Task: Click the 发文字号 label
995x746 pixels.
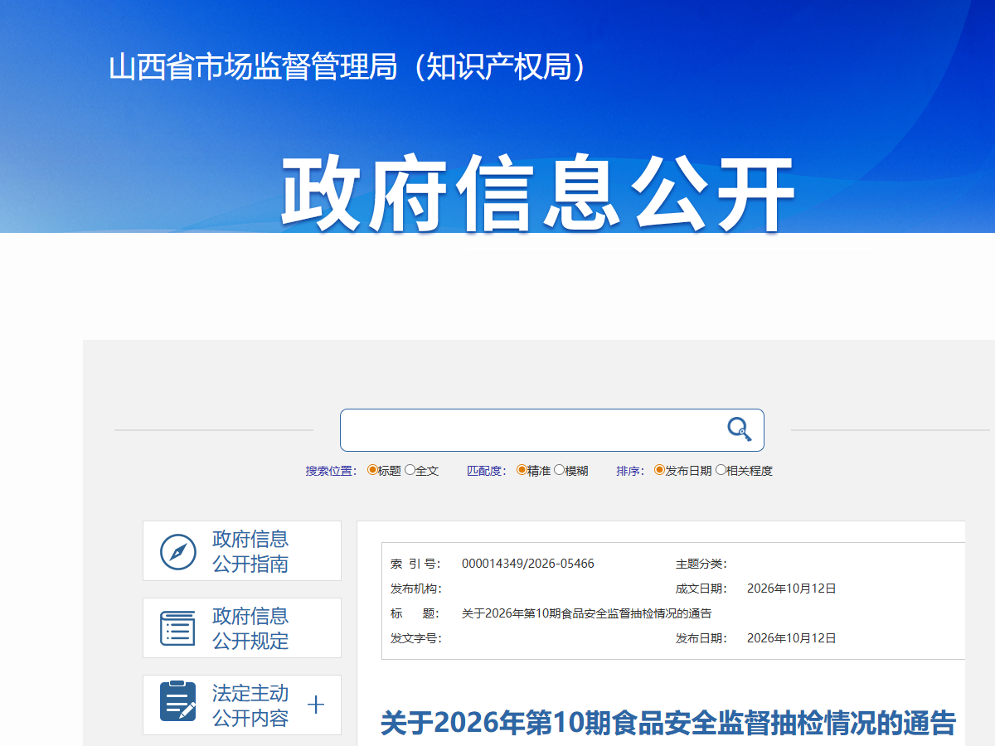Action: 416,638
